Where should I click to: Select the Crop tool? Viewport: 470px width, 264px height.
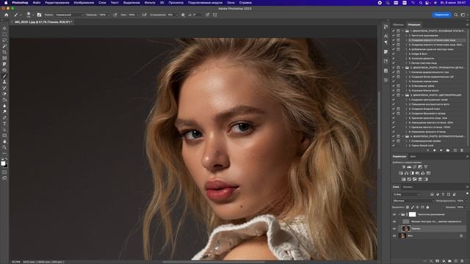point(4,52)
